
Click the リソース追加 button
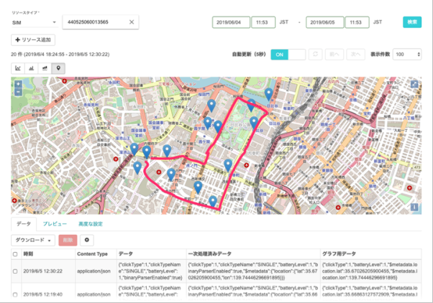(34, 39)
